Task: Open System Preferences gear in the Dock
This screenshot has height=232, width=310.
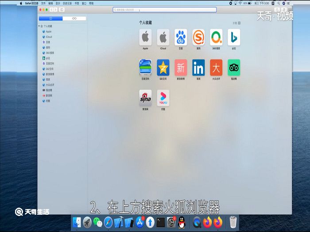Action: pyautogui.click(x=171, y=222)
